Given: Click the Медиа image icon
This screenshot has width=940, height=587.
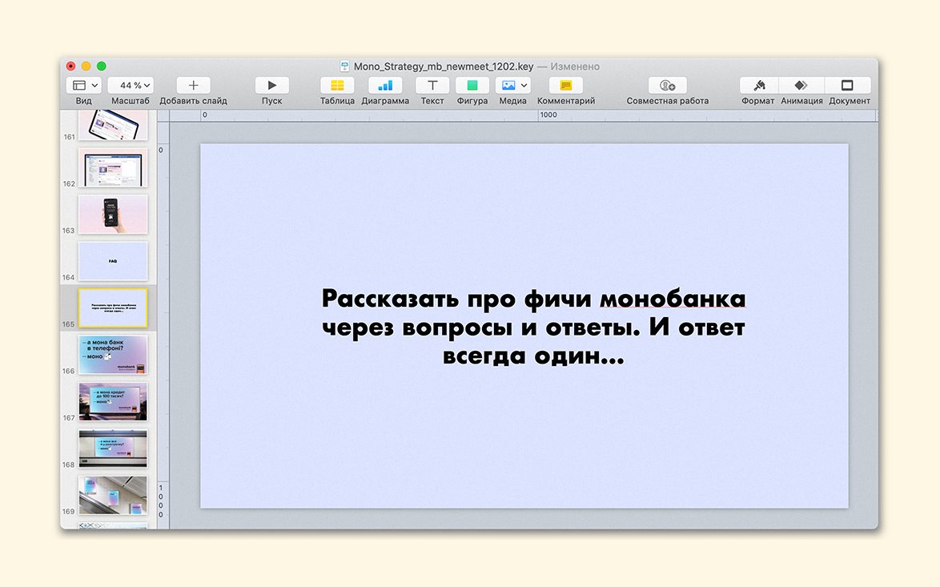Looking at the screenshot, I should [508, 85].
